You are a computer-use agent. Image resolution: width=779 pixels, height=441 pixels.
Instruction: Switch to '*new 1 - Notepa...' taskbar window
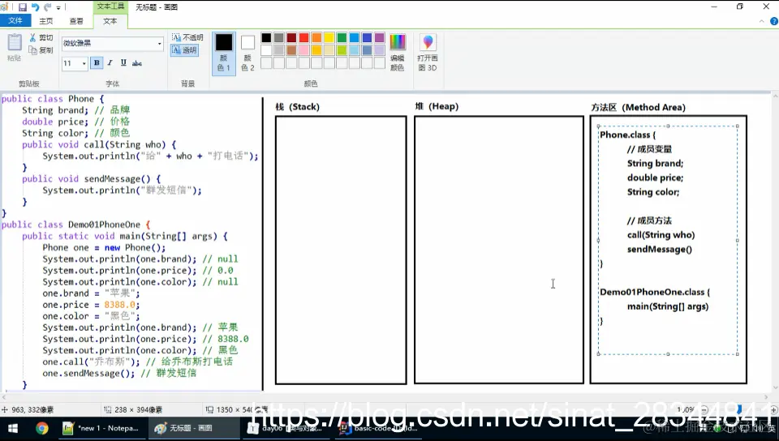(x=102, y=428)
